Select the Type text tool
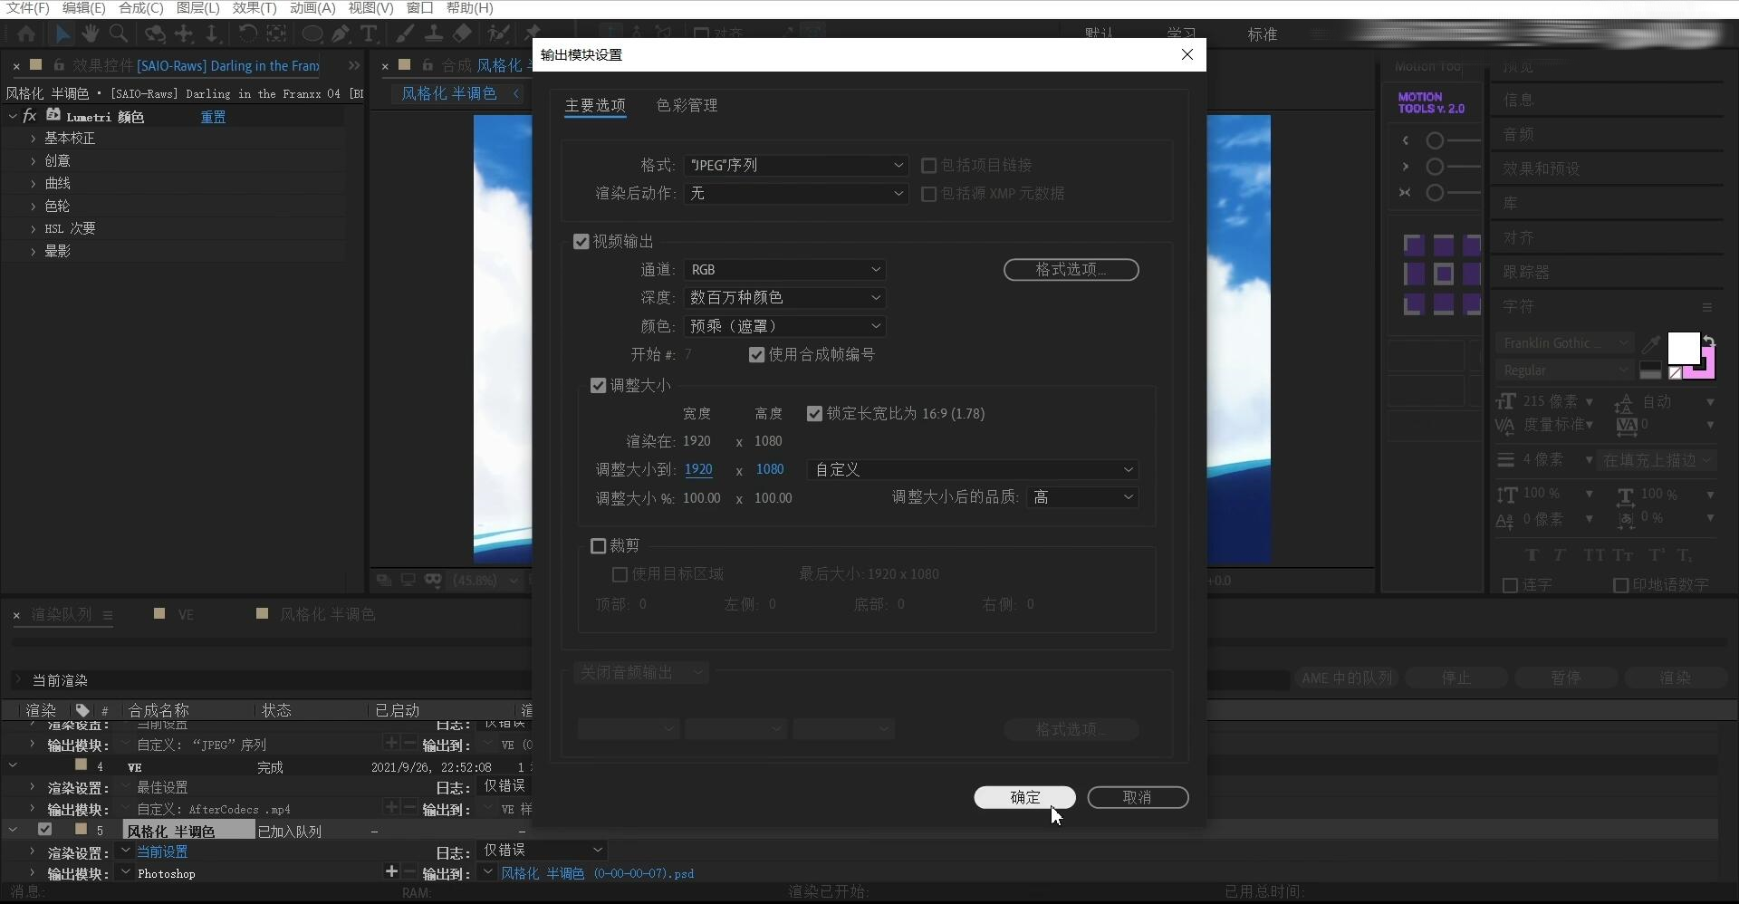1739x904 pixels. click(369, 34)
